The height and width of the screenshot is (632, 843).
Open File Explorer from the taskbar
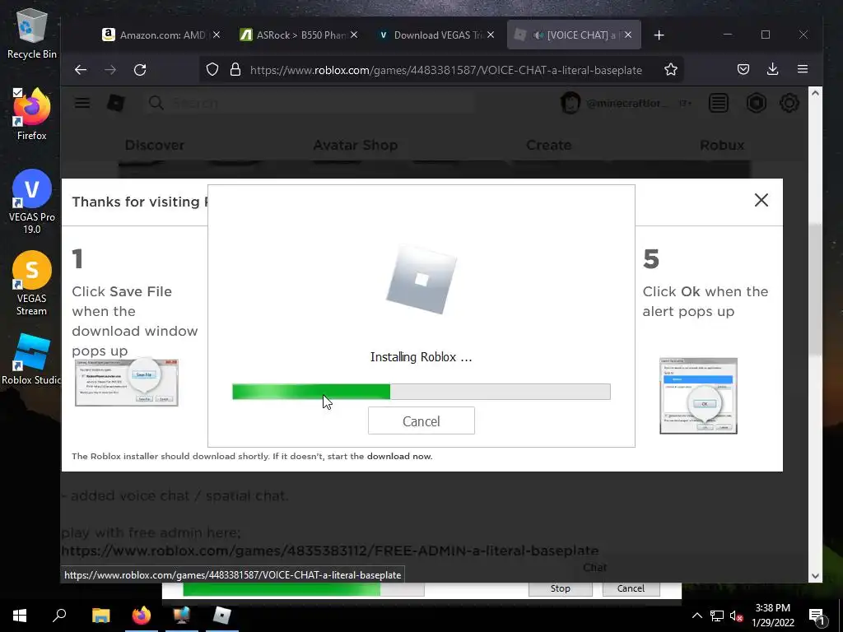pyautogui.click(x=100, y=615)
